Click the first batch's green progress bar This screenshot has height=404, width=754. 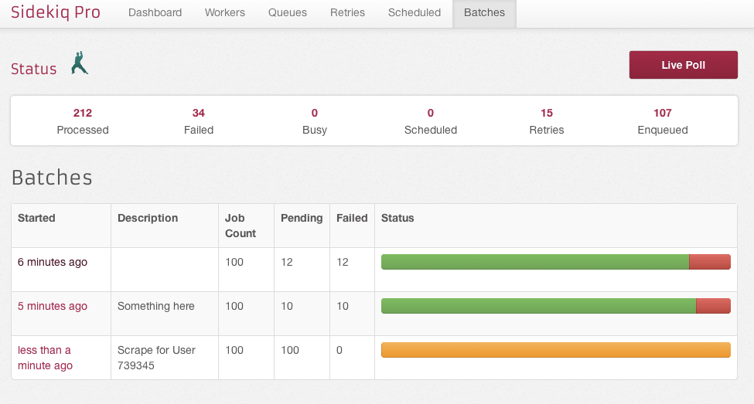(534, 262)
